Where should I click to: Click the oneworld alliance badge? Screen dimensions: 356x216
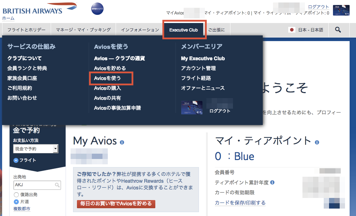[x=97, y=9]
